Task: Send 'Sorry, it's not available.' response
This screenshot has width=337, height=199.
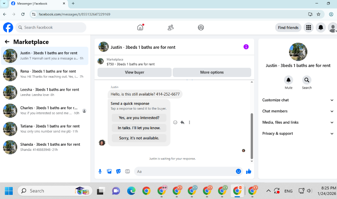Action: click(x=139, y=138)
